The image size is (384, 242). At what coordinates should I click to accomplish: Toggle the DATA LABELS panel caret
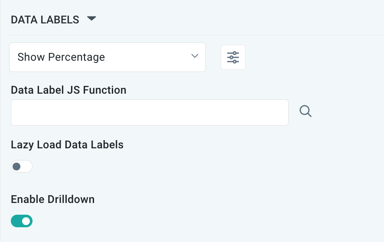(x=91, y=19)
